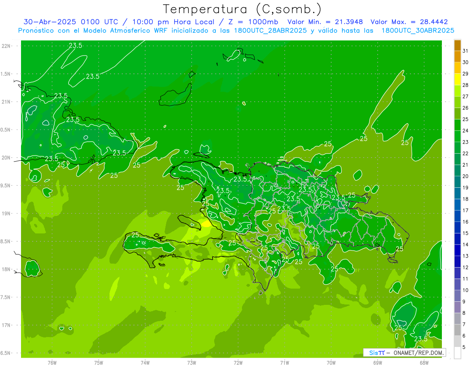Pick the amber swatch between 29 and 30

457,68
